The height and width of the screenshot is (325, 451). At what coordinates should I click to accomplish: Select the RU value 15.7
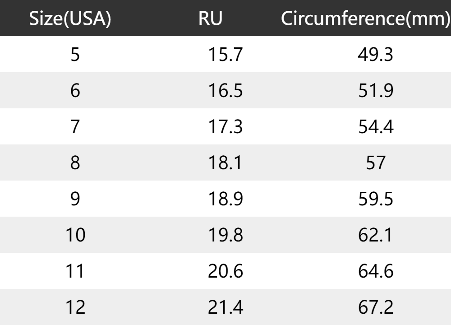225,55
